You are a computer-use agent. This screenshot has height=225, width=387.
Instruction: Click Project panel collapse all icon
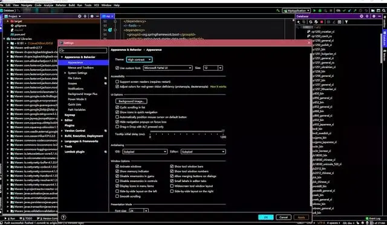pyautogui.click(x=85, y=16)
